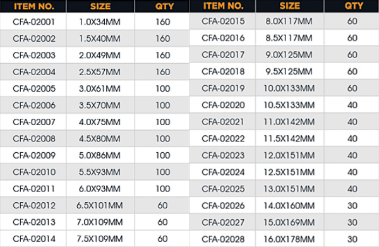Click item CFA-02022
379x247 pixels.
(x=223, y=139)
